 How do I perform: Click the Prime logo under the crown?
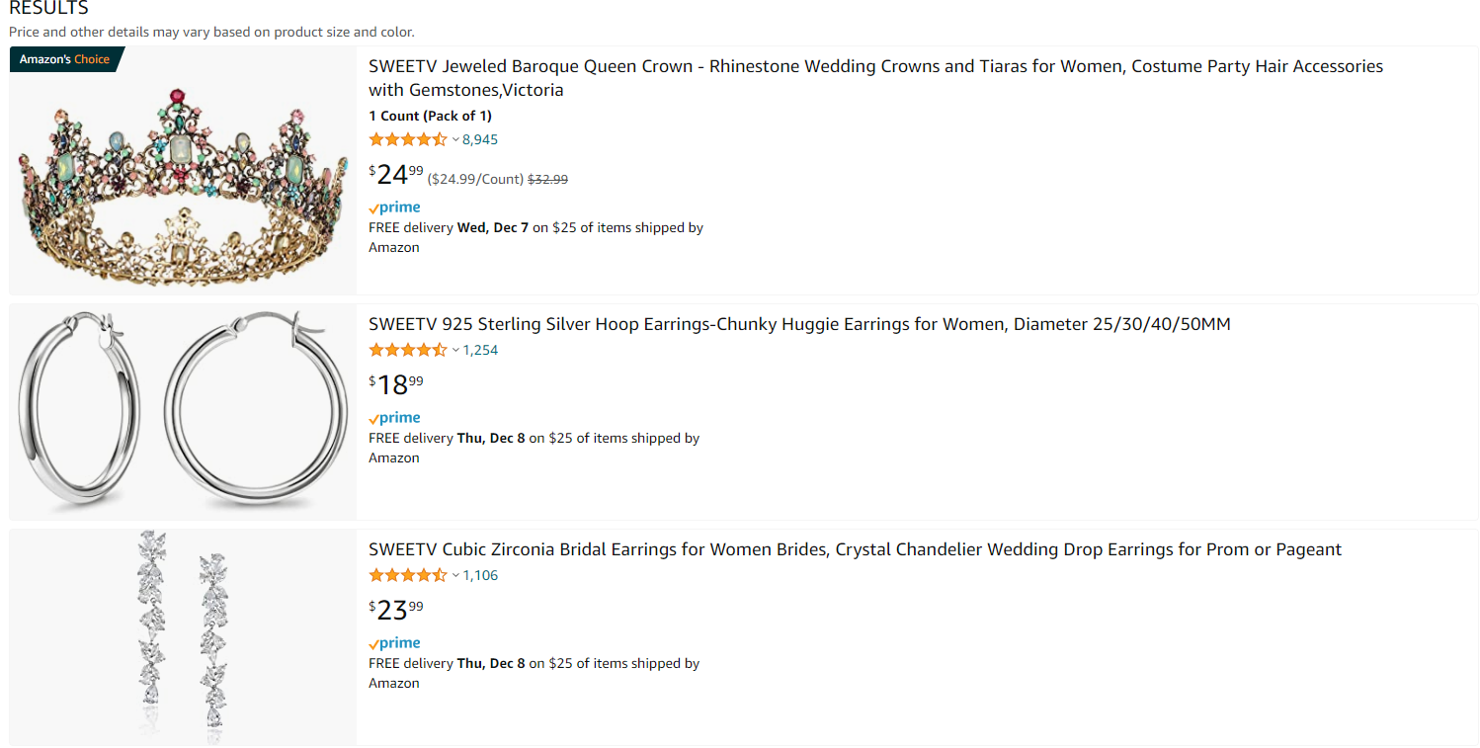tap(394, 208)
